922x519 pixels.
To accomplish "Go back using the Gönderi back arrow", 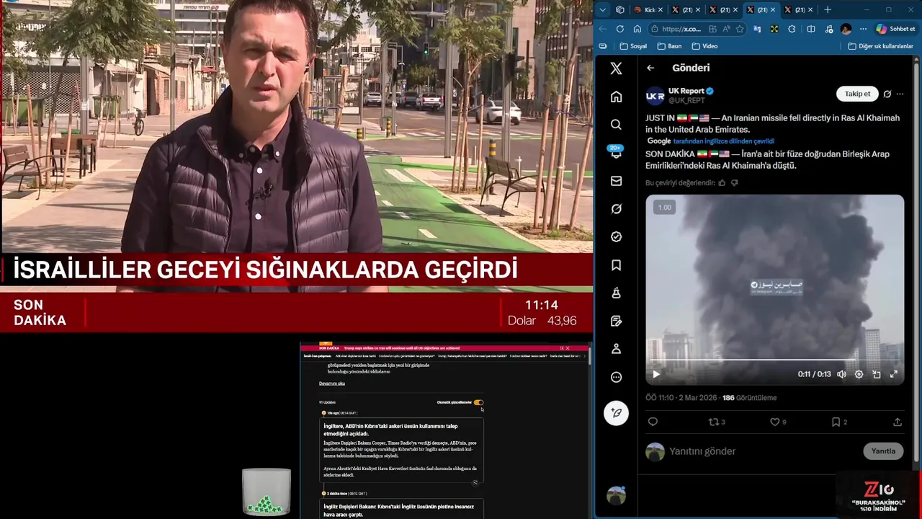I will click(650, 68).
